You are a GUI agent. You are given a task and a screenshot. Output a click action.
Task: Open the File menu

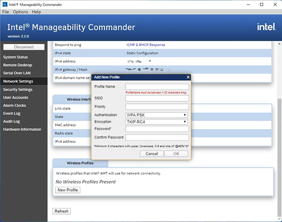[x=6, y=12]
